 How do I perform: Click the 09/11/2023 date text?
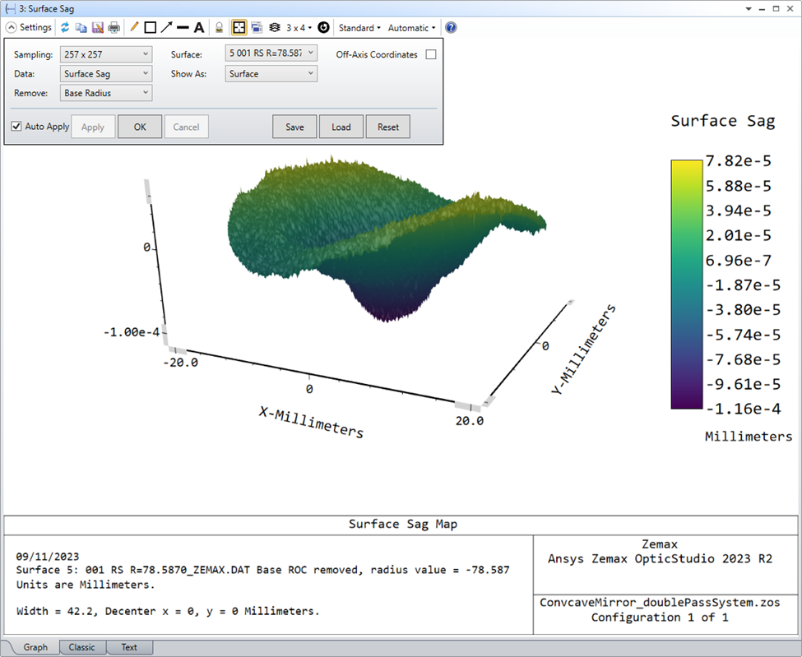48,557
